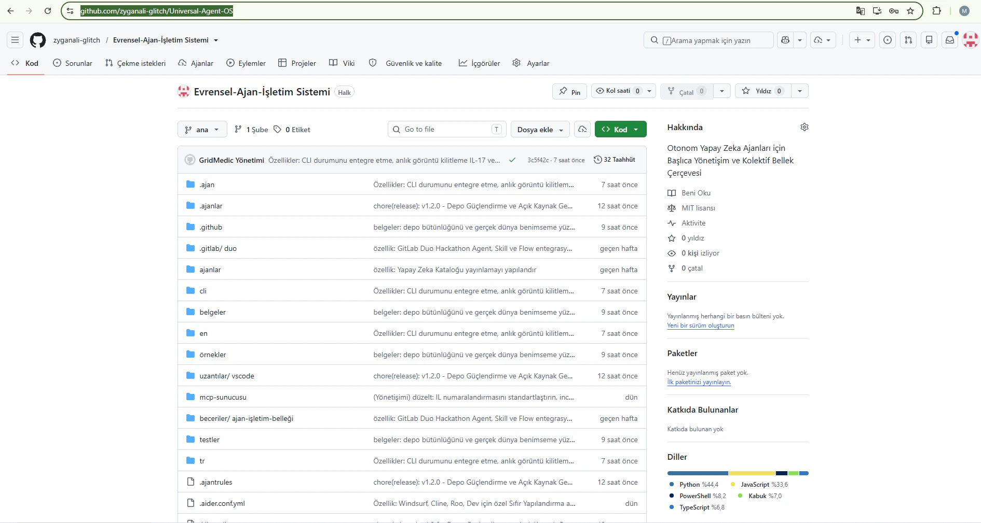The image size is (981, 523).
Task: Switch to the Eylemler tab
Action: tap(246, 63)
